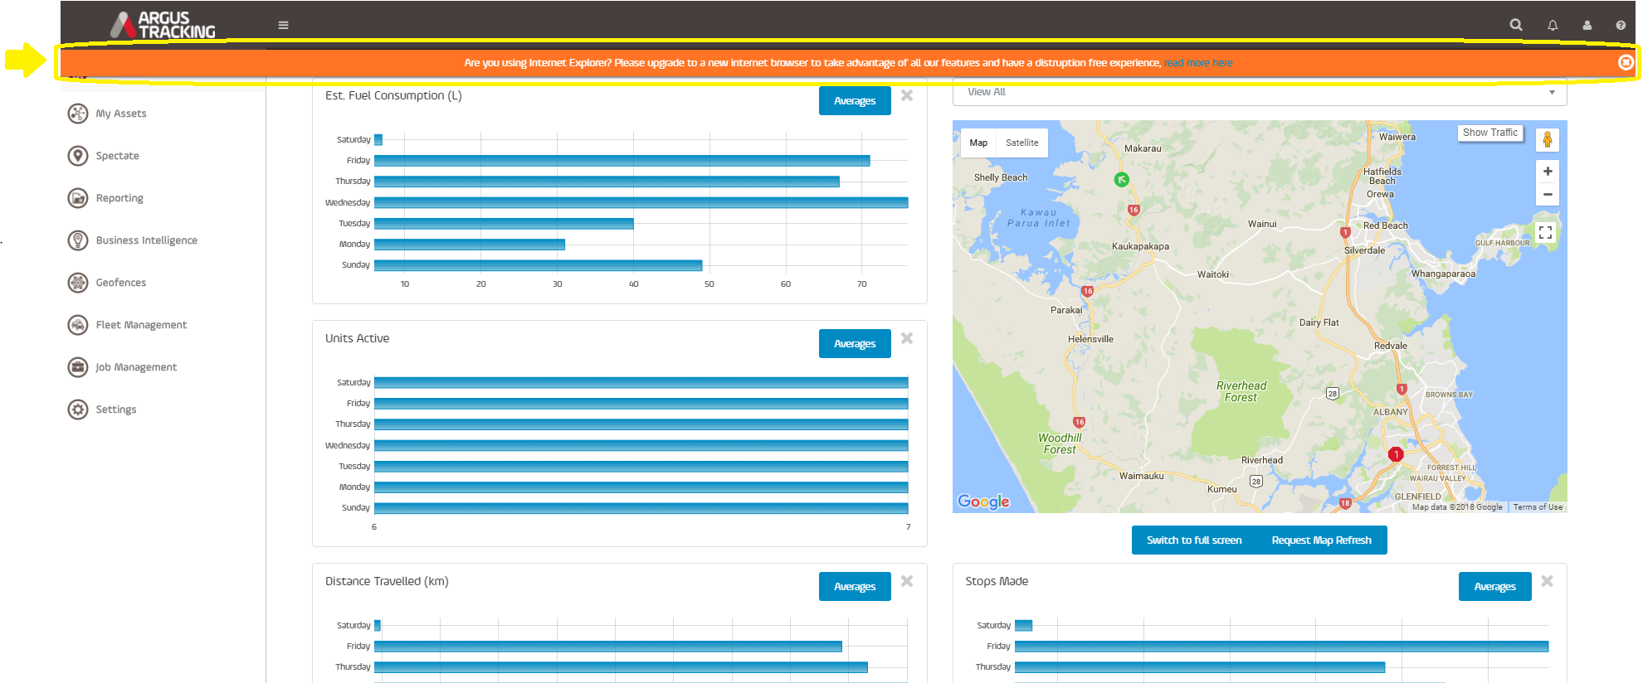Click Request Map Refresh button

point(1322,540)
